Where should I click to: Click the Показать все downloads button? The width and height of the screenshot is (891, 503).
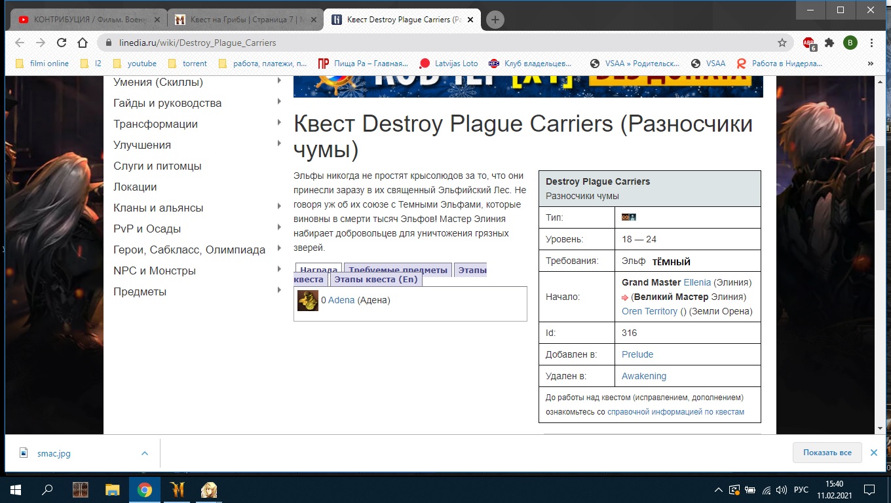point(827,453)
